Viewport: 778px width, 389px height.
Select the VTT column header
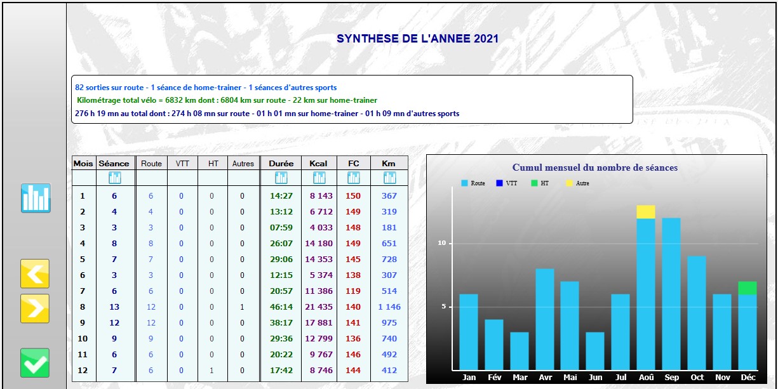point(182,163)
